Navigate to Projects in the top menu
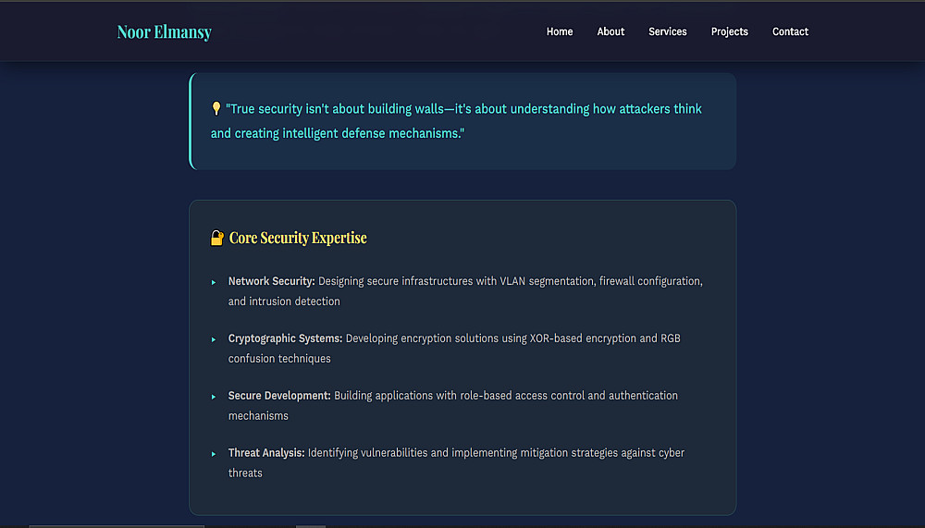Image resolution: width=925 pixels, height=528 pixels. coord(729,31)
